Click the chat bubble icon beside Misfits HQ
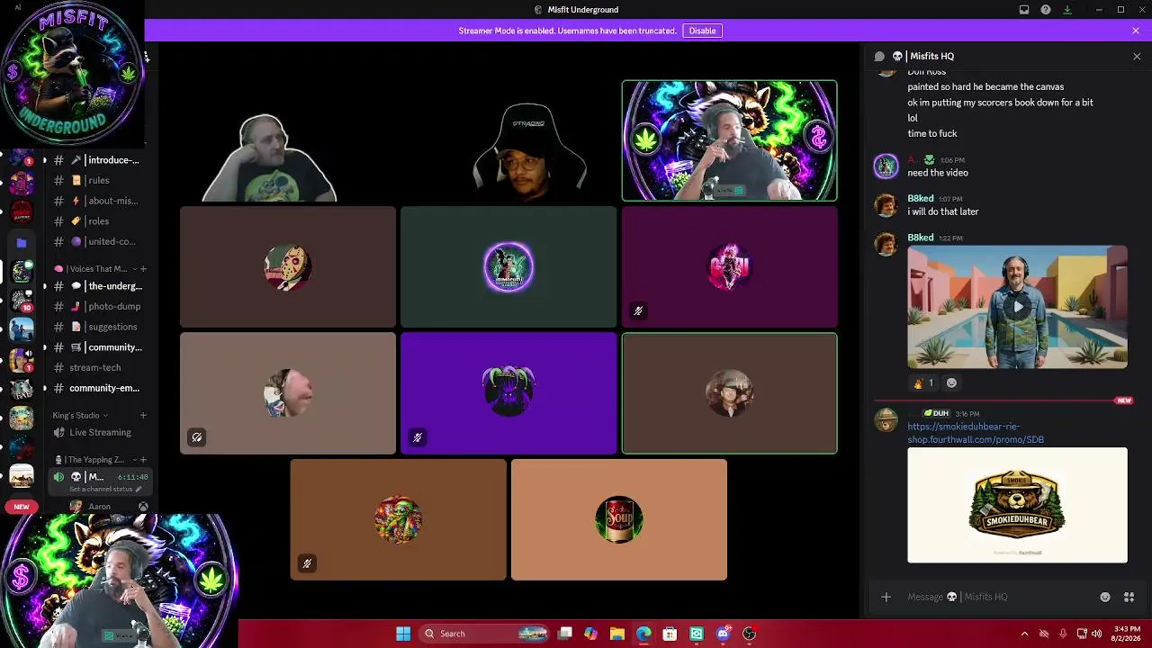1152x648 pixels. coord(879,56)
